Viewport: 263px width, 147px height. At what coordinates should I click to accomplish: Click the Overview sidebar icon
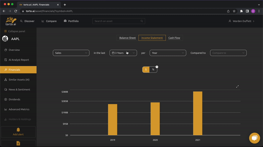click(6, 50)
